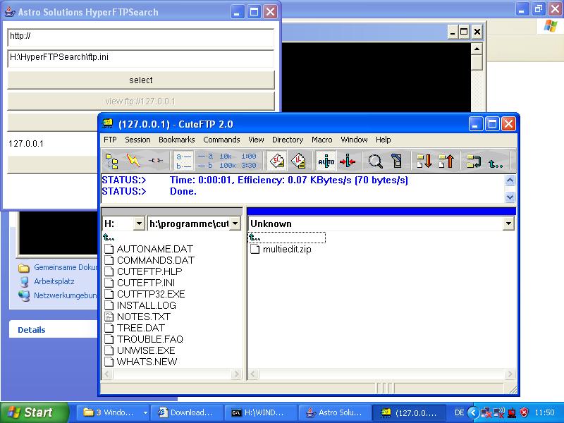Open the Netzwerkumgebung link
Image resolution: width=564 pixels, height=423 pixels.
tap(65, 295)
